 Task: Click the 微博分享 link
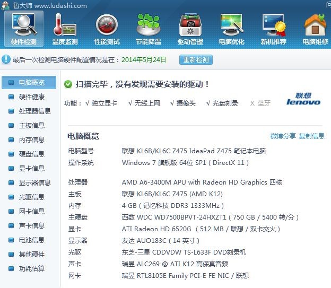click(283, 136)
